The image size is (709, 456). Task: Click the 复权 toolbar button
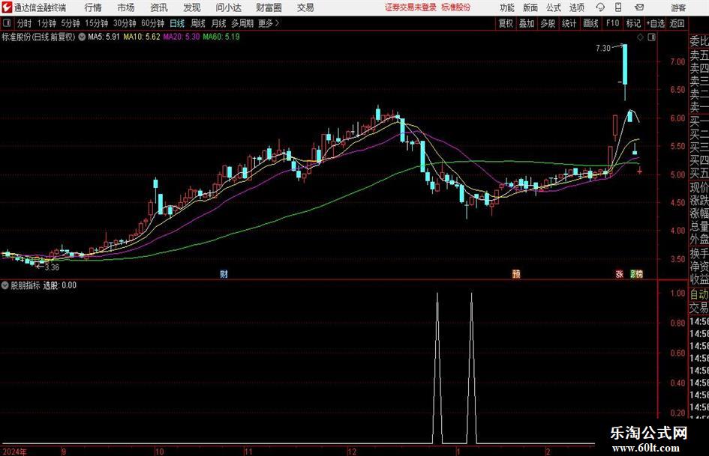[506, 23]
